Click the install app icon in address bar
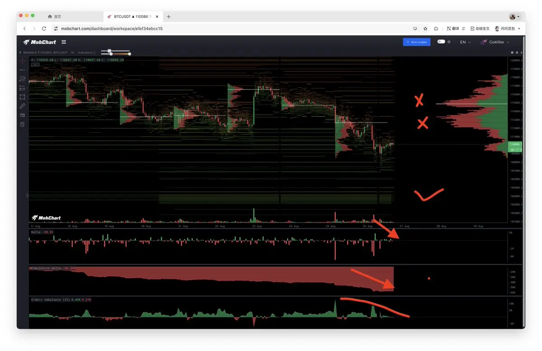The height and width of the screenshot is (351, 542). [x=415, y=28]
